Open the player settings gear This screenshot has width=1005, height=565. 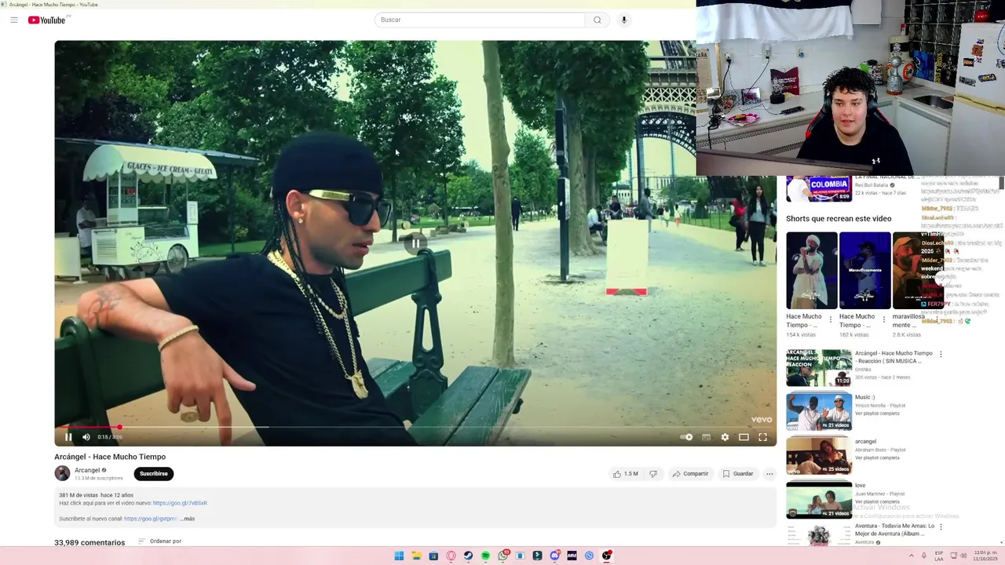coord(725,437)
